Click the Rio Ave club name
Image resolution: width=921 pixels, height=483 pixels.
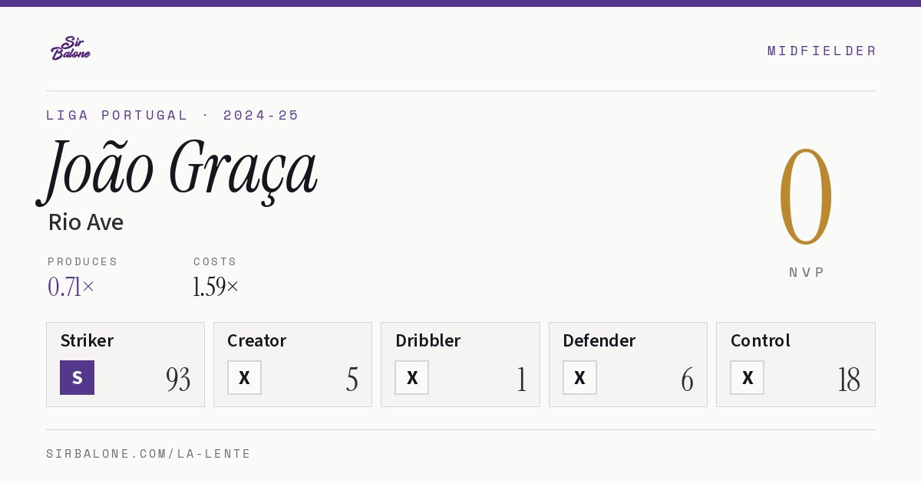point(86,222)
